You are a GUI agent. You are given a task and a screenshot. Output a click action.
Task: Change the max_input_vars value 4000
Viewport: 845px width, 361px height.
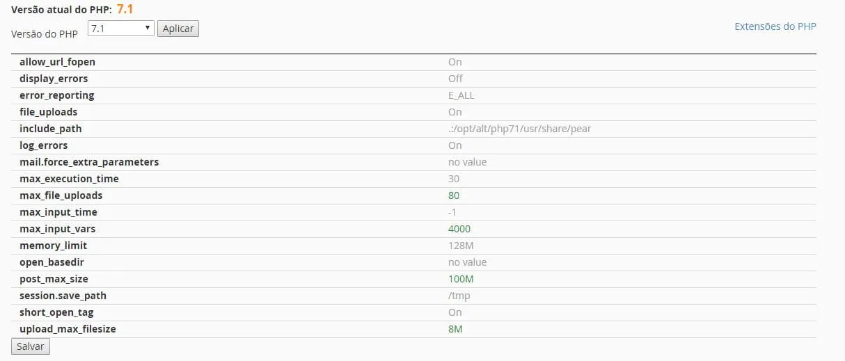pos(459,229)
